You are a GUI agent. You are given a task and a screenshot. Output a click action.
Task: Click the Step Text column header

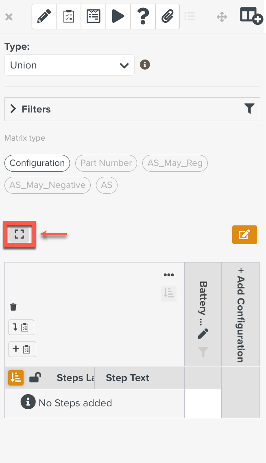click(x=128, y=378)
